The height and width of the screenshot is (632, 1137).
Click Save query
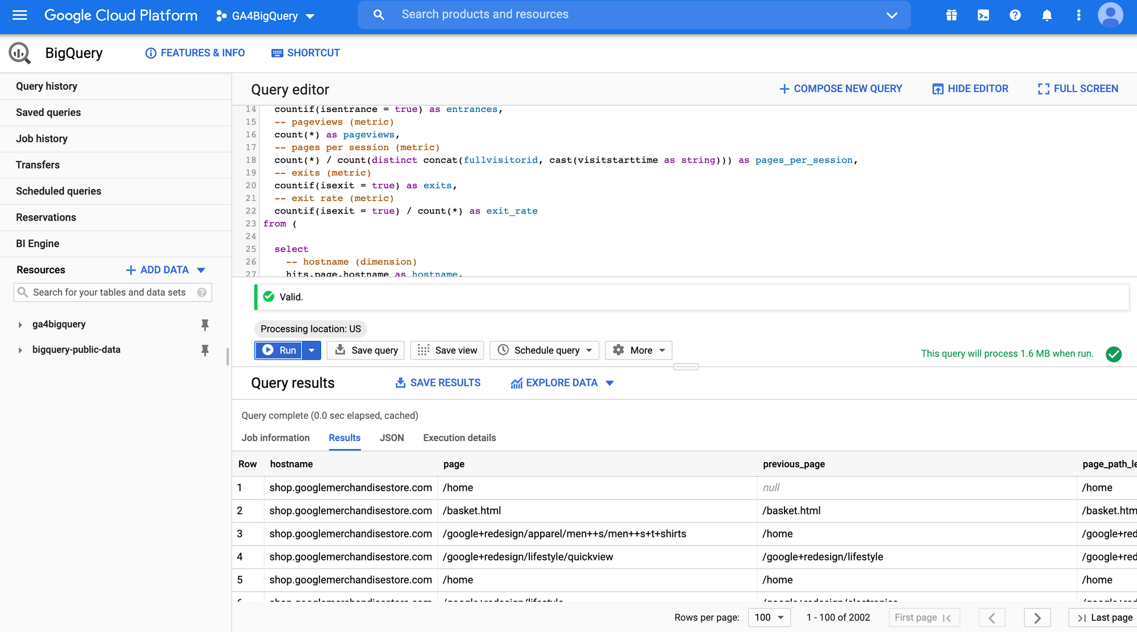click(366, 350)
